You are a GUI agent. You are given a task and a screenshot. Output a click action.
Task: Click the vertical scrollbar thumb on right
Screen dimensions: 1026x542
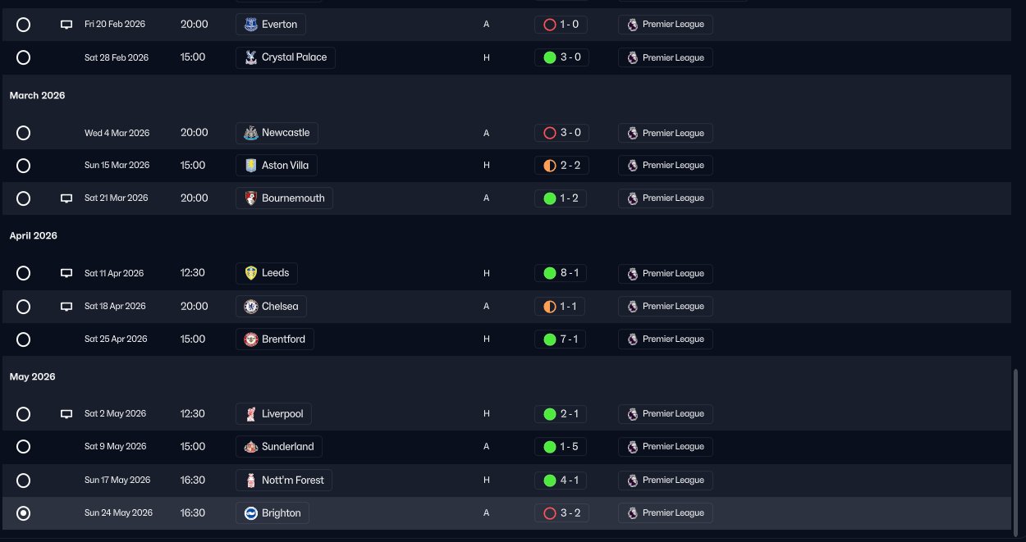coord(1016,450)
